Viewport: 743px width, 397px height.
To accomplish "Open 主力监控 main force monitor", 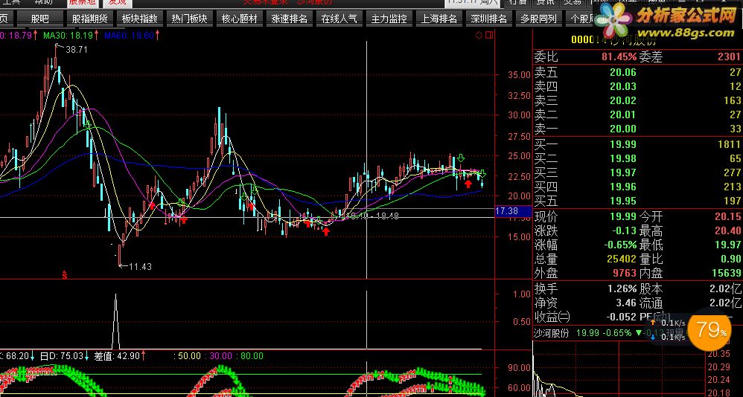I will pos(389,19).
